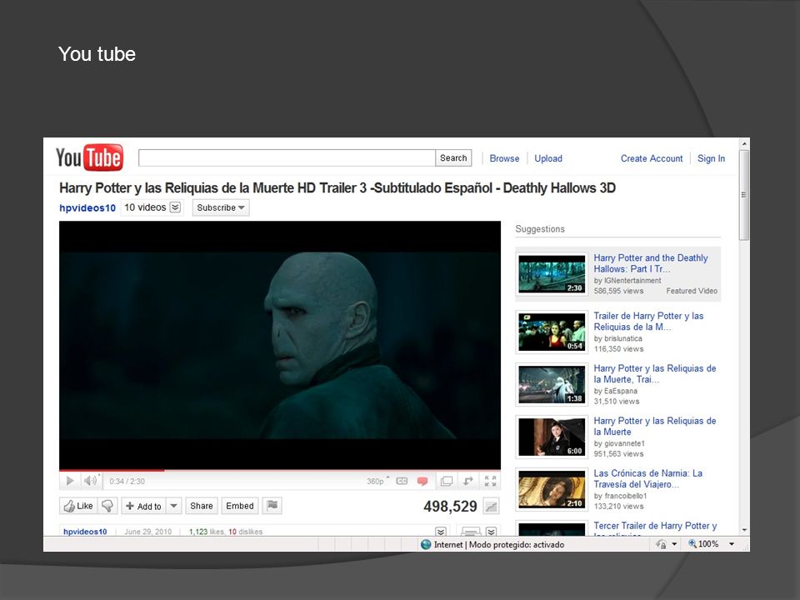Screen dimensions: 800x600
Task: Open giovannete1's Reliquias de la Muerte link
Action: point(655,427)
